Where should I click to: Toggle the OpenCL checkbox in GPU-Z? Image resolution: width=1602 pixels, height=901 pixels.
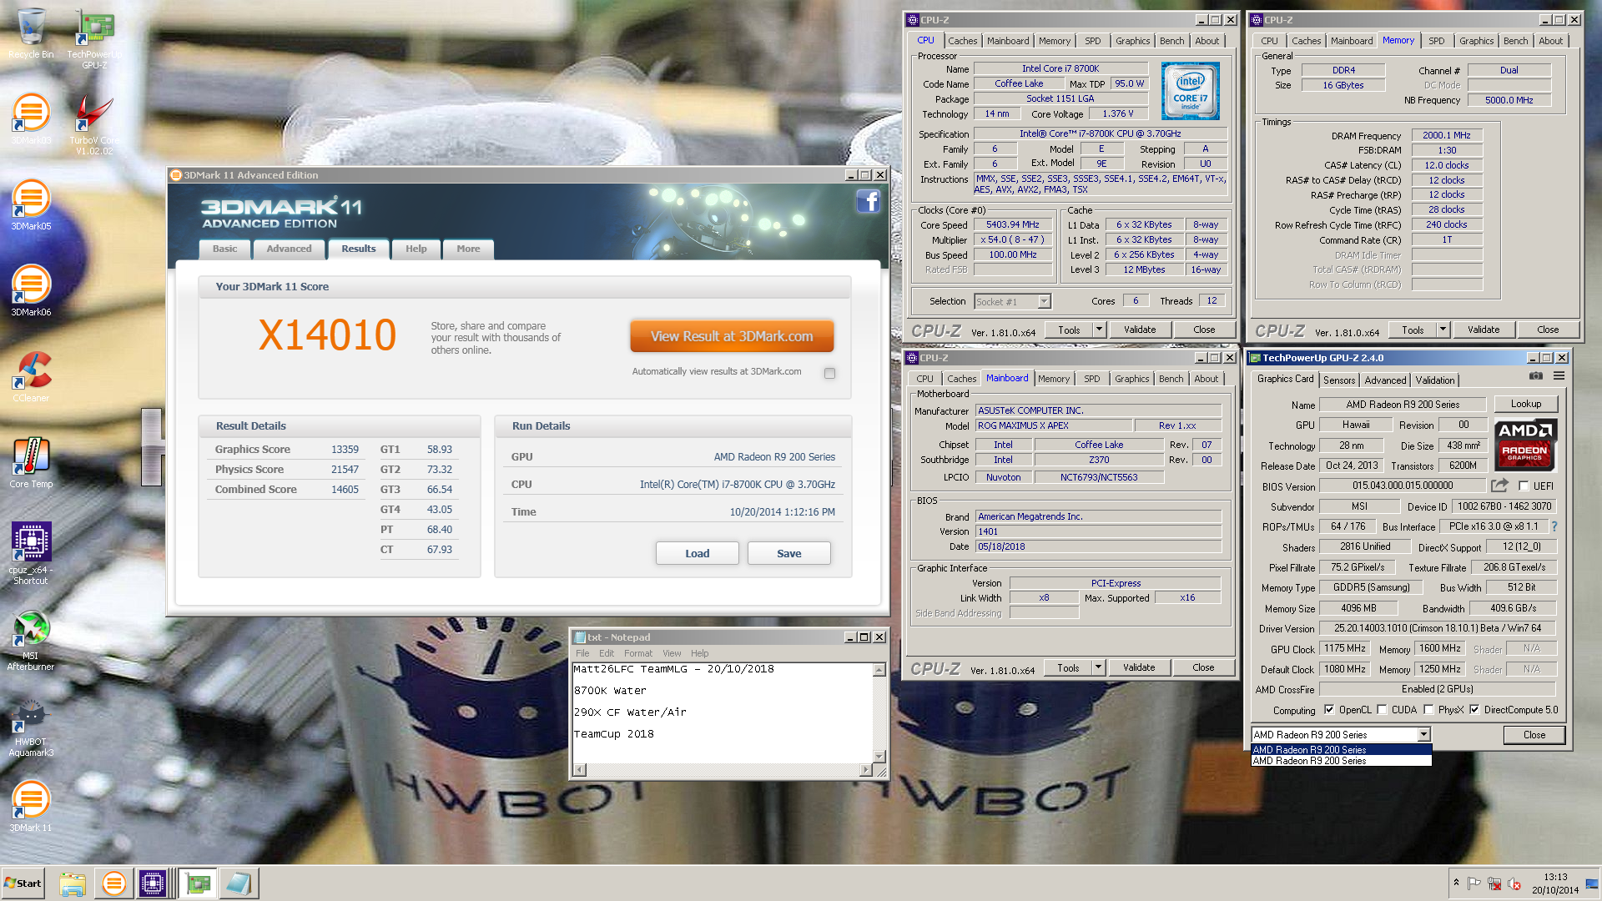click(1329, 710)
